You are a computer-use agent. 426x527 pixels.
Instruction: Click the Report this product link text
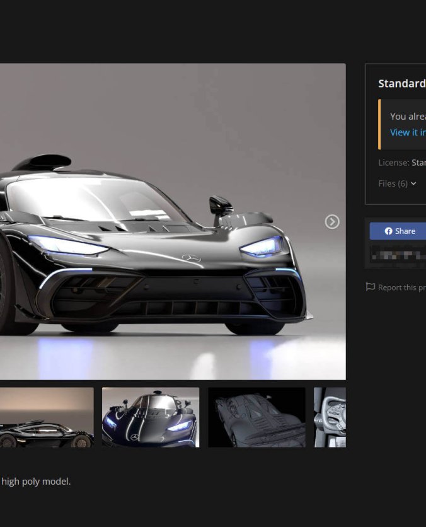[402, 287]
